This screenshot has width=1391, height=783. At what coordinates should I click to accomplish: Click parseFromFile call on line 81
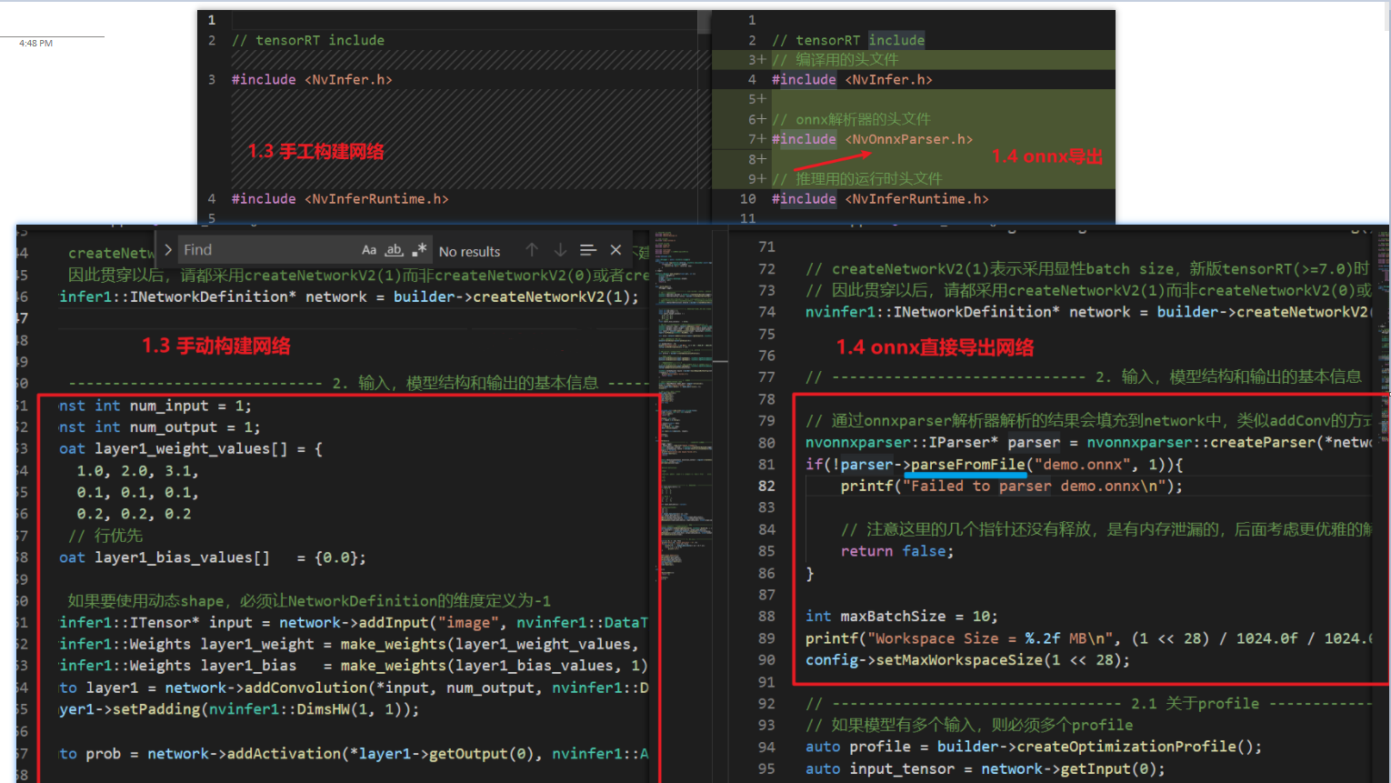(x=968, y=465)
